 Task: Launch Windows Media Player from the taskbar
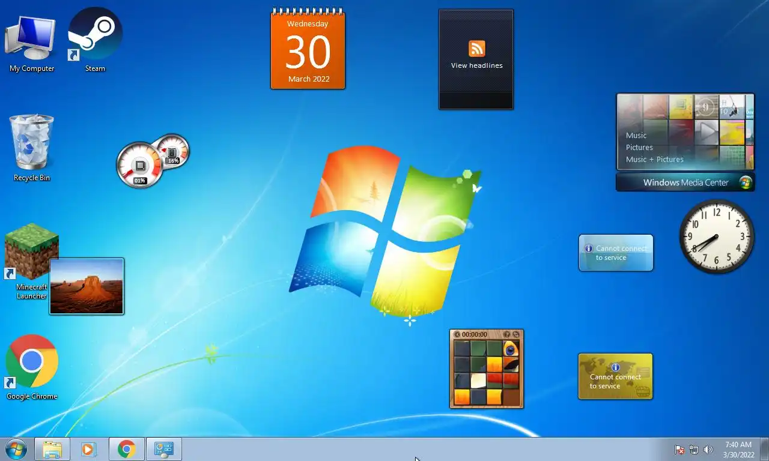tap(89, 449)
